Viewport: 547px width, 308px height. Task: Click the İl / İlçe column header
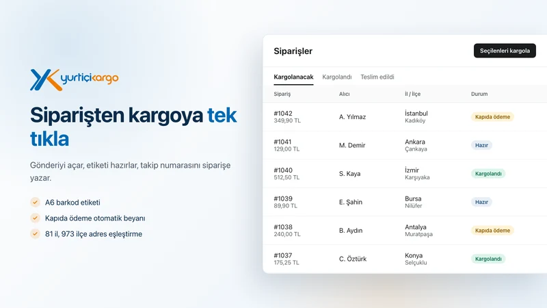pyautogui.click(x=412, y=94)
